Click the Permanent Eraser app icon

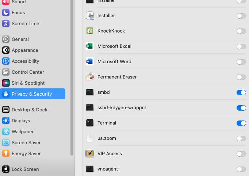(x=90, y=77)
